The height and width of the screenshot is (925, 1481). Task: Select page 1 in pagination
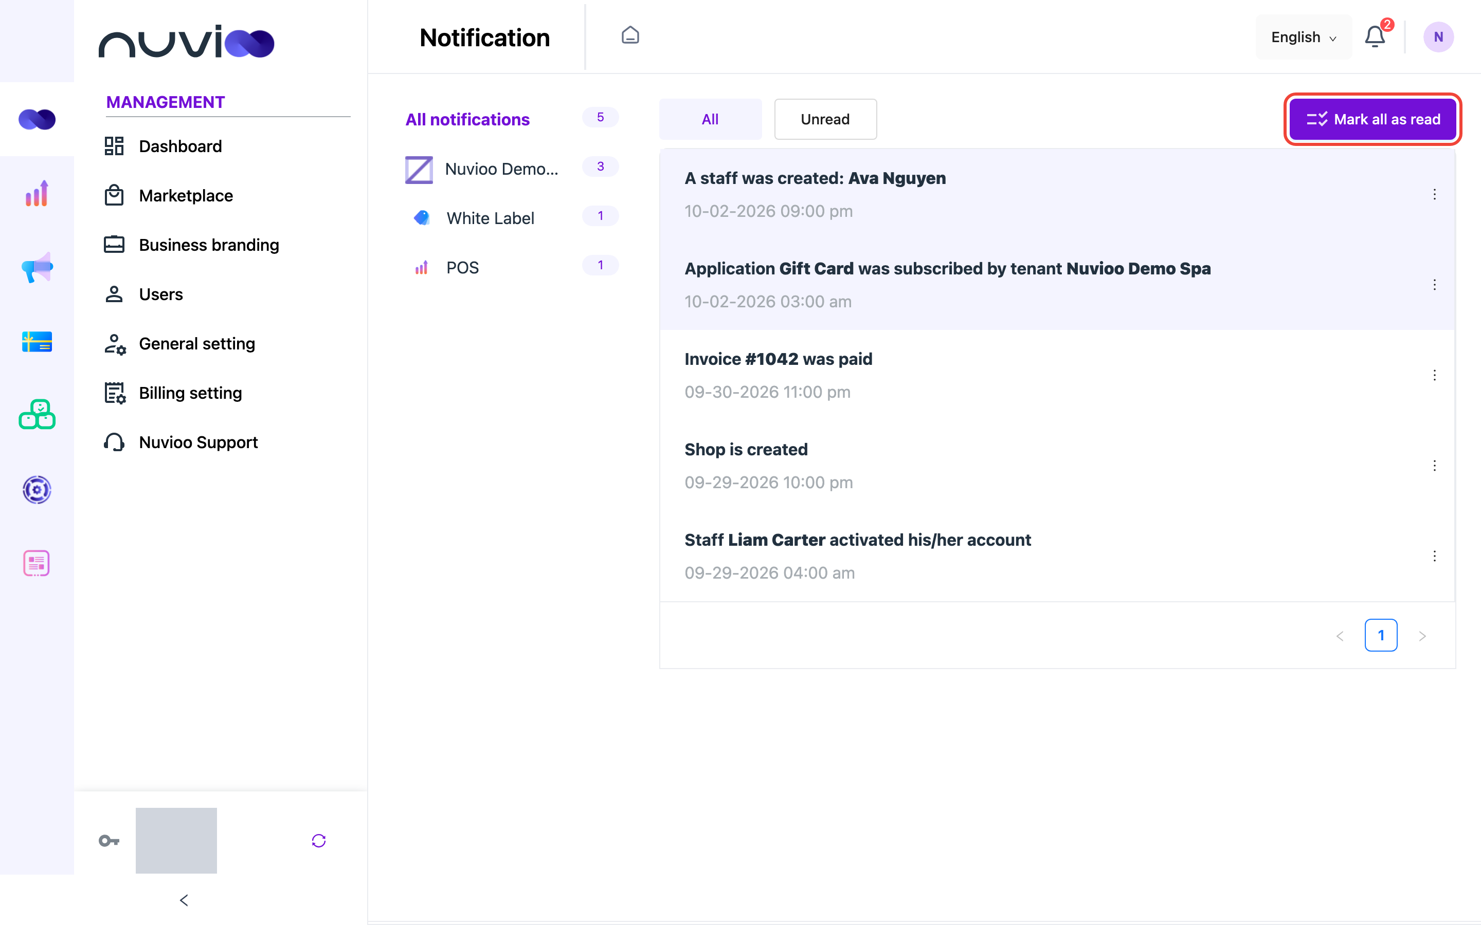pyautogui.click(x=1381, y=636)
